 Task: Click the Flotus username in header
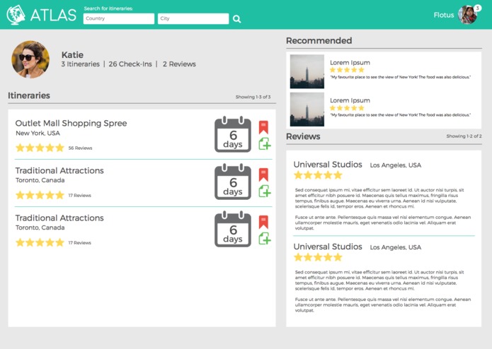click(x=444, y=15)
